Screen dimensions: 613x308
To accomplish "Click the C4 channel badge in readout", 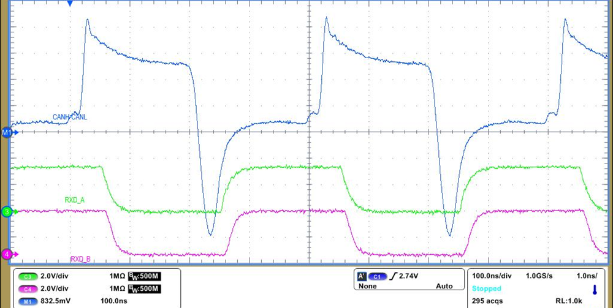I will (x=28, y=288).
